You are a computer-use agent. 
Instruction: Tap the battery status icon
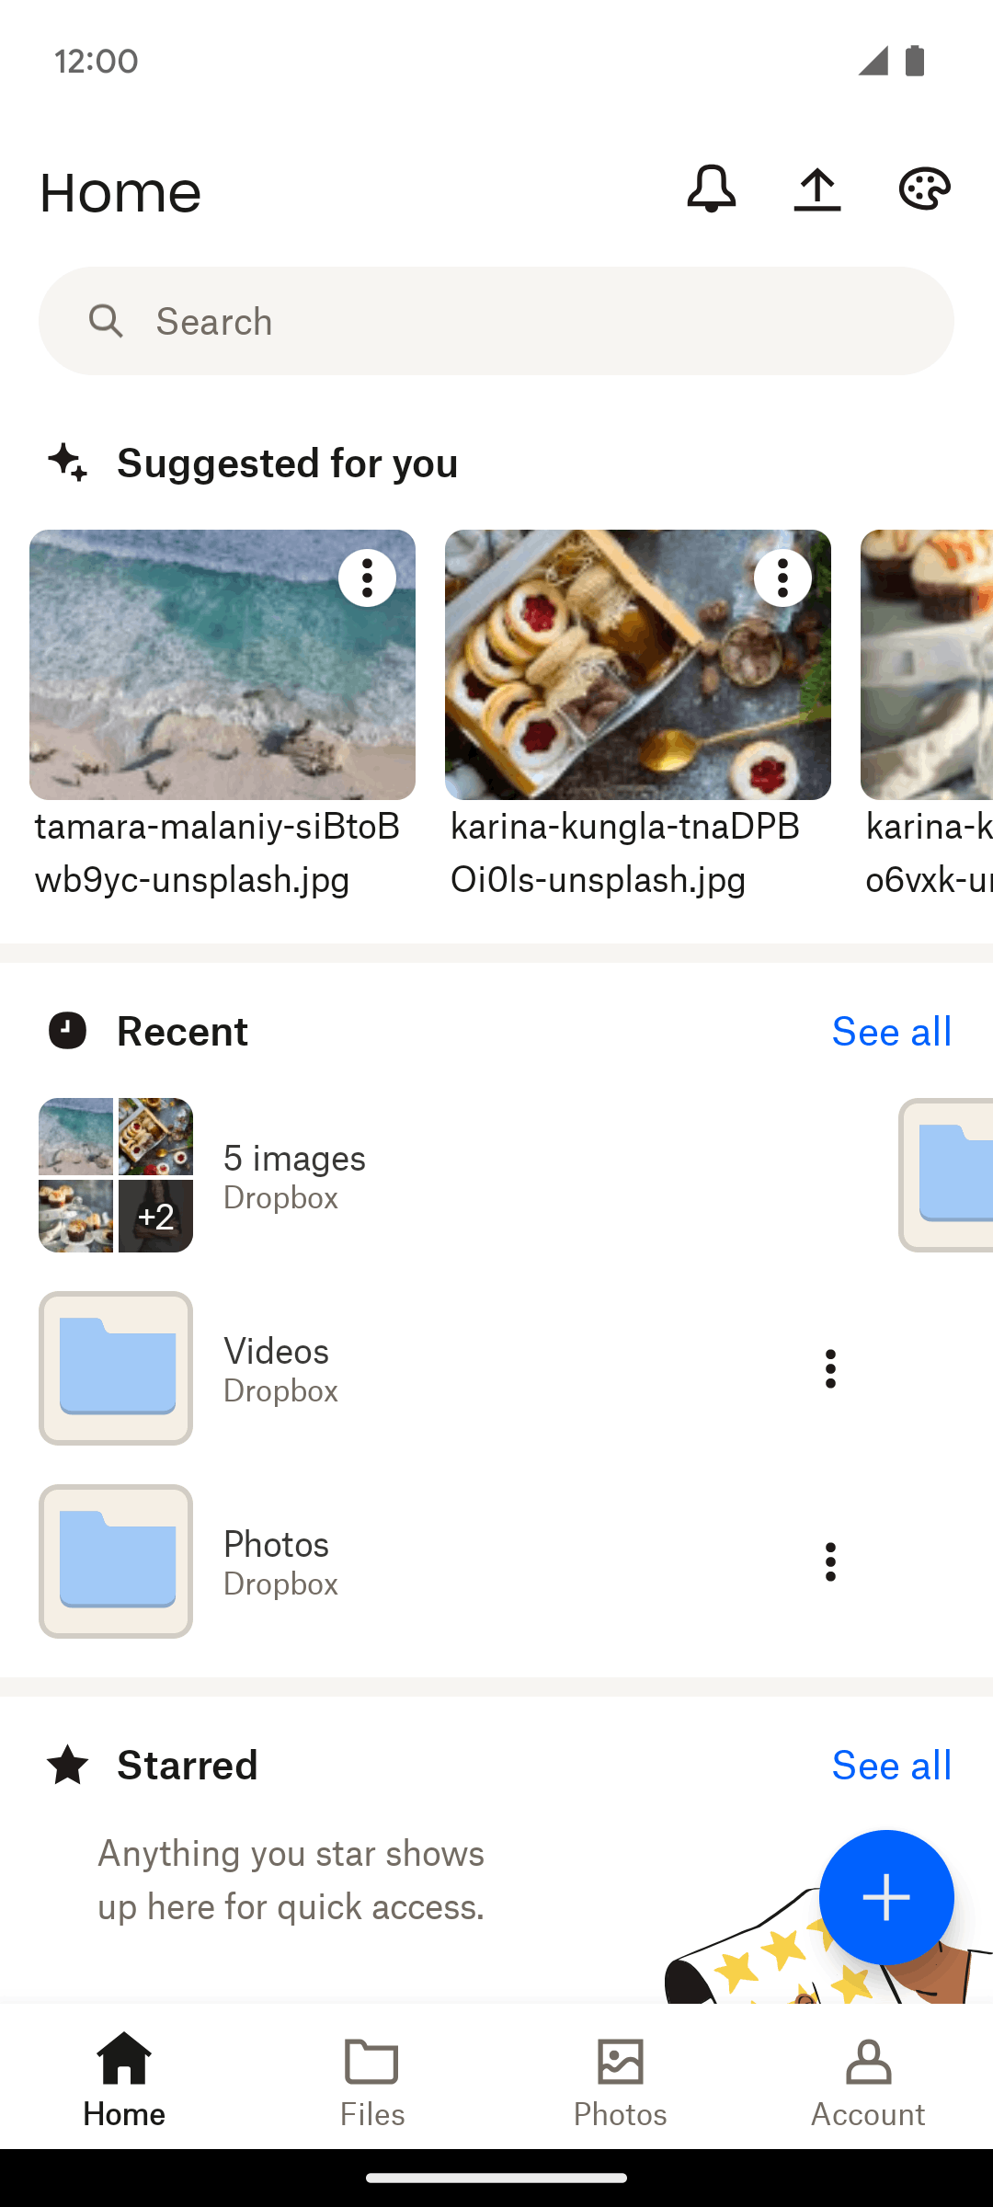tap(915, 61)
